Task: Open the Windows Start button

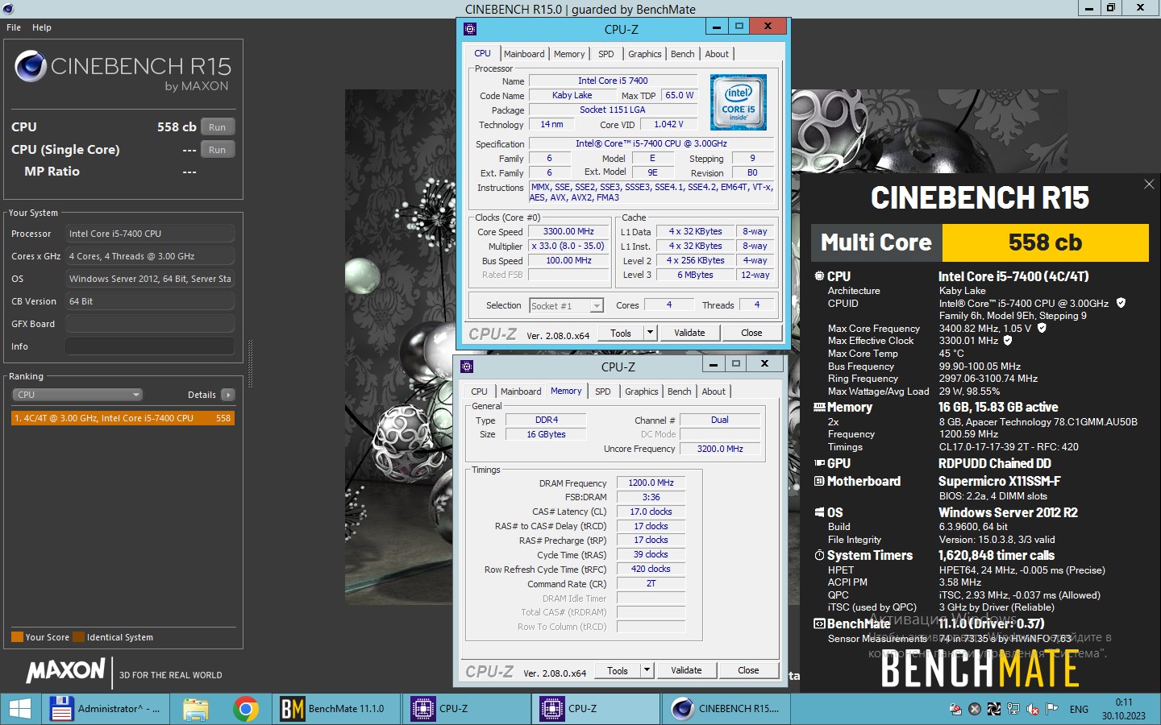Action: coord(19,709)
